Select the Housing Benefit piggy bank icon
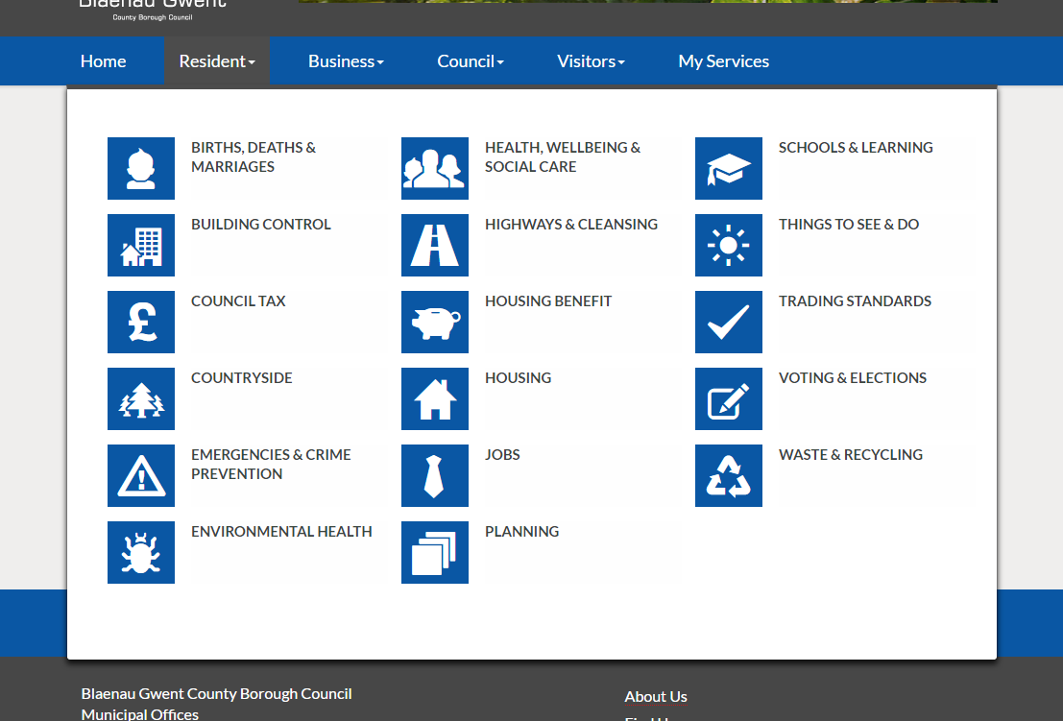 (x=435, y=322)
